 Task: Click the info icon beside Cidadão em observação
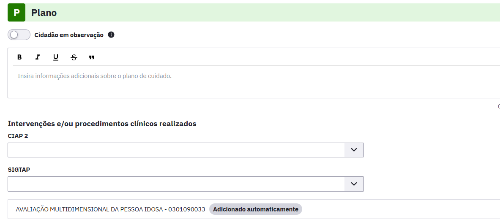point(111,35)
